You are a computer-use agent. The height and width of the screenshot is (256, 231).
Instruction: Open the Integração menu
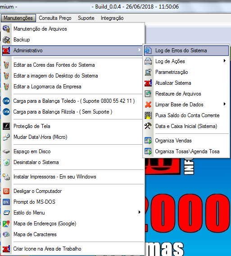click(x=112, y=18)
